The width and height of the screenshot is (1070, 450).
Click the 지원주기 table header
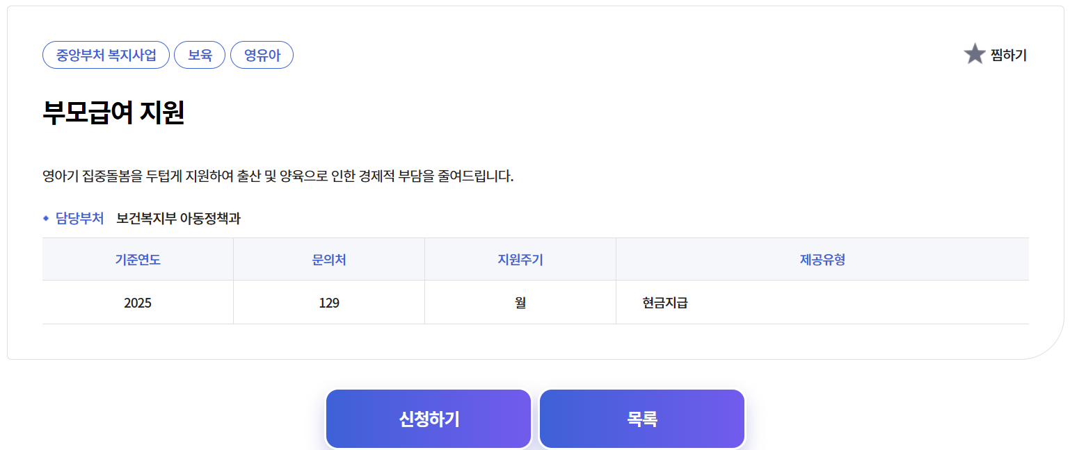click(x=520, y=258)
